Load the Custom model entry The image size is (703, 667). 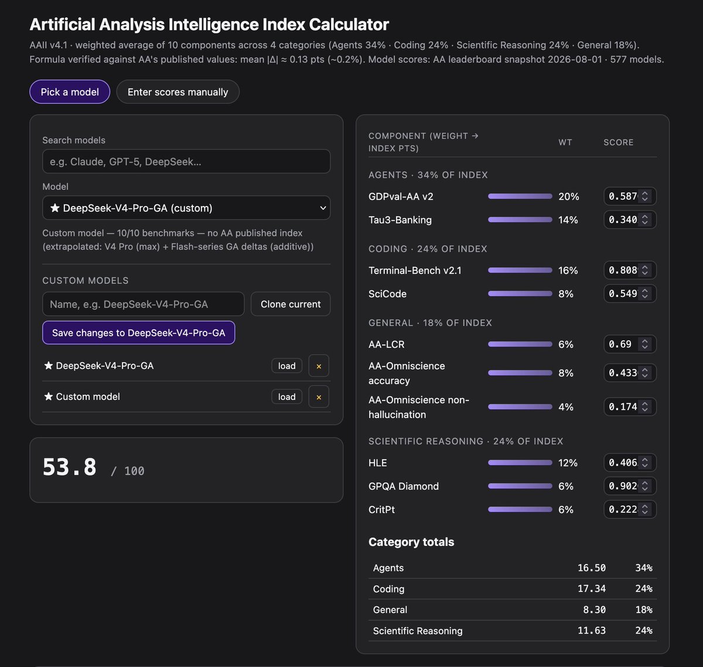point(287,397)
